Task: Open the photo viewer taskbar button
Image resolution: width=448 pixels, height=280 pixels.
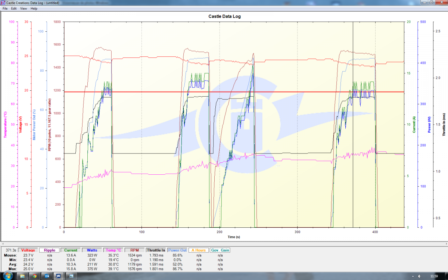Action: [x=71, y=276]
